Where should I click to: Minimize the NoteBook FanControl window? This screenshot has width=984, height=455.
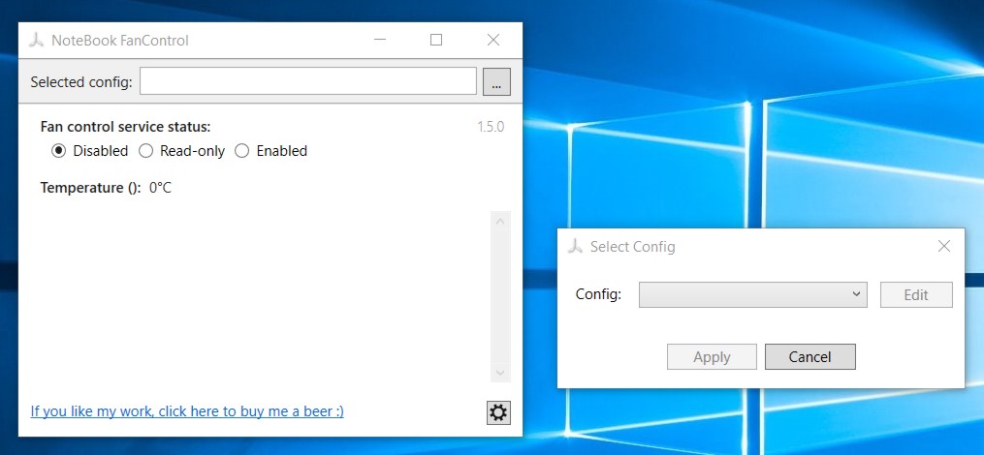(380, 40)
